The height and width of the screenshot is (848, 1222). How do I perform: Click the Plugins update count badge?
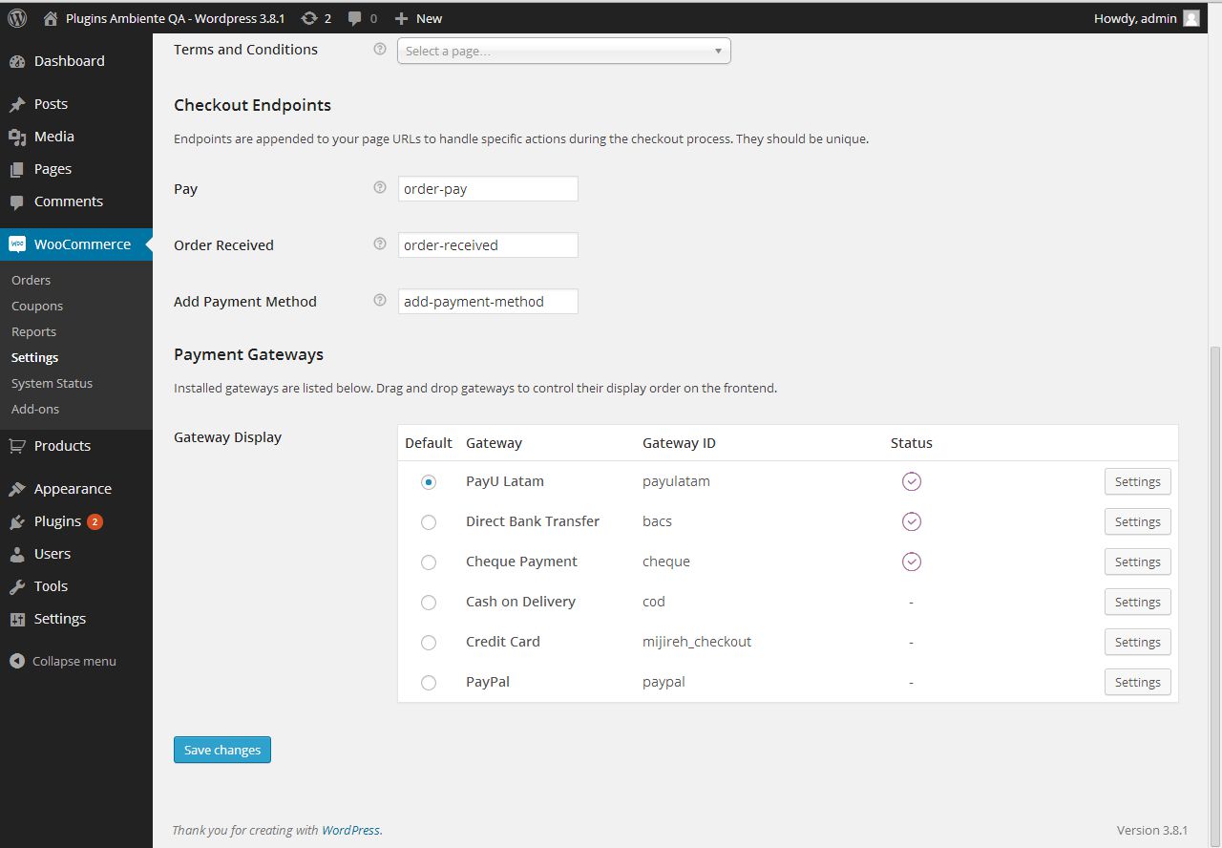[95, 521]
